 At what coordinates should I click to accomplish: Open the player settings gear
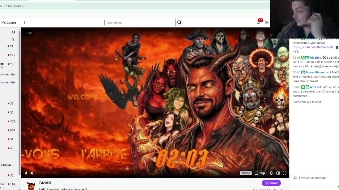tap(271, 173)
